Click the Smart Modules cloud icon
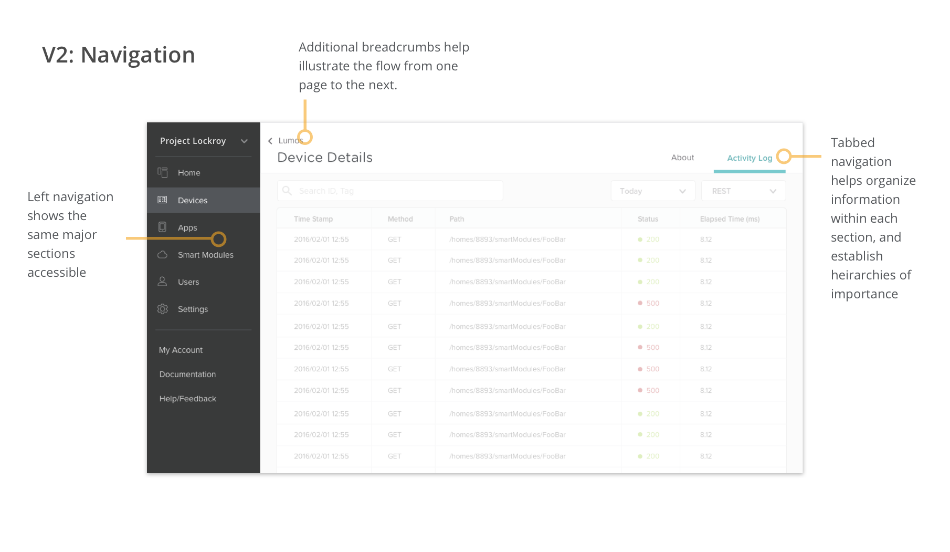This screenshot has height=552, width=950. pyautogui.click(x=163, y=255)
